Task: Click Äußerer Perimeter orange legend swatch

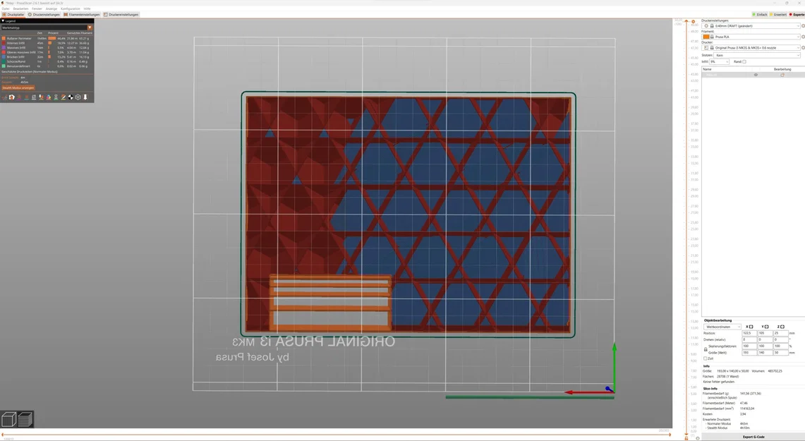Action: (x=4, y=39)
